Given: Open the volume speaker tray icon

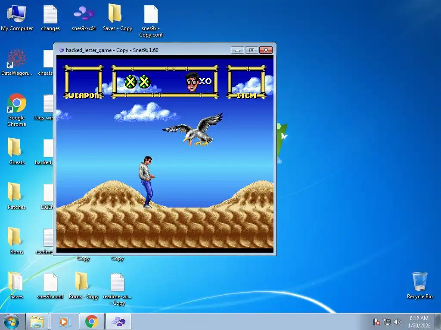Looking at the screenshot, I should (397, 322).
